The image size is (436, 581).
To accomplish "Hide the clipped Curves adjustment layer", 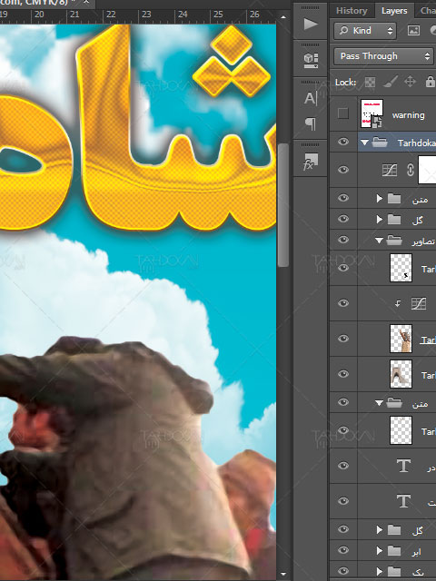I will (343, 303).
